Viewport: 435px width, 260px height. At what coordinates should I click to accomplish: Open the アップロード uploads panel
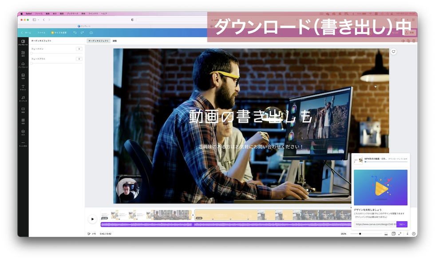[x=23, y=65]
